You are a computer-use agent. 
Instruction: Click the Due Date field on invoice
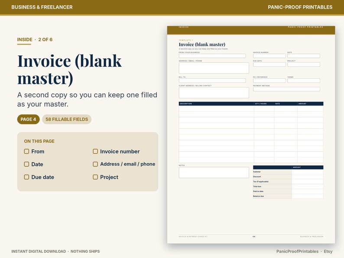pos(269,64)
